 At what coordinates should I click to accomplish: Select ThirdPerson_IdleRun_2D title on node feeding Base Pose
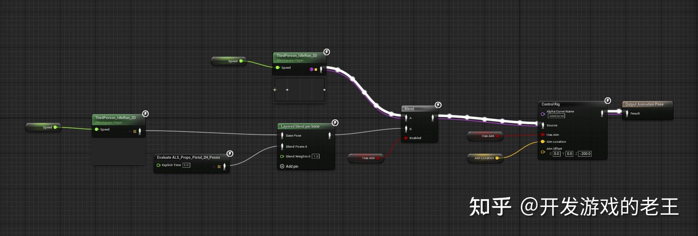coord(115,118)
